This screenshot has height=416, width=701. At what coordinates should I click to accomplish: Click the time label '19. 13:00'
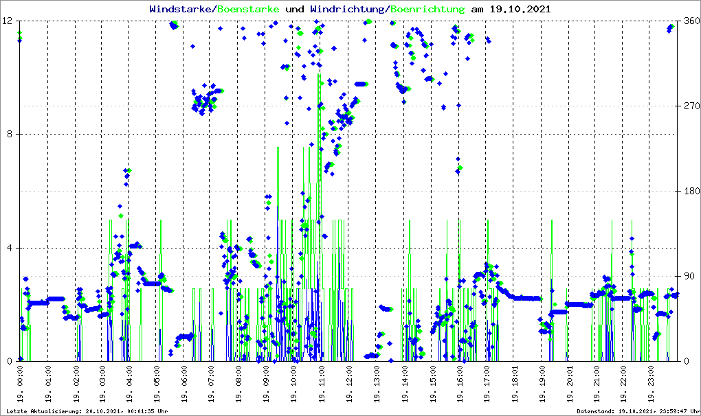[x=377, y=384]
